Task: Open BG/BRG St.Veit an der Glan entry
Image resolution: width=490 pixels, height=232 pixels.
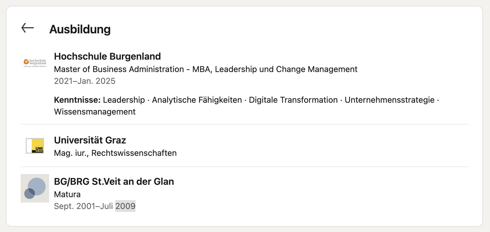Action: click(114, 182)
